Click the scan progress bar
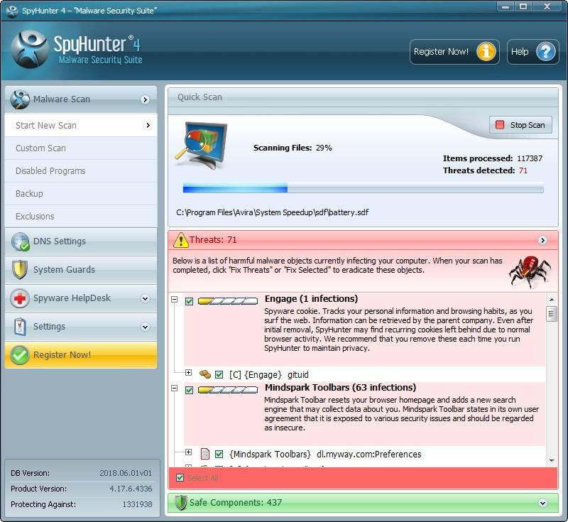 pyautogui.click(x=363, y=188)
